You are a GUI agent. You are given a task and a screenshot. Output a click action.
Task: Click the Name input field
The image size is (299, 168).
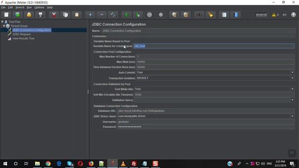198,31
